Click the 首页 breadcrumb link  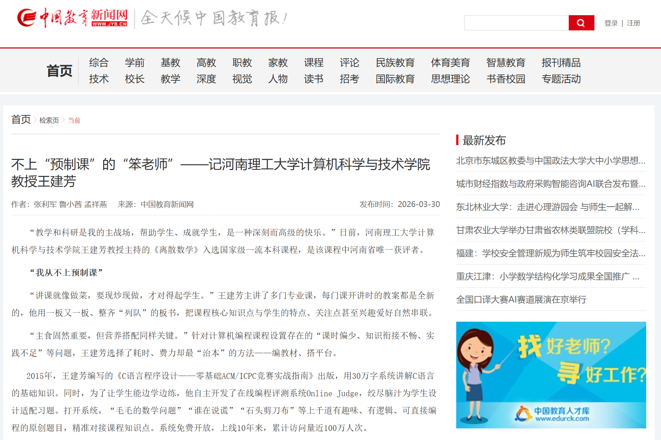coord(21,119)
